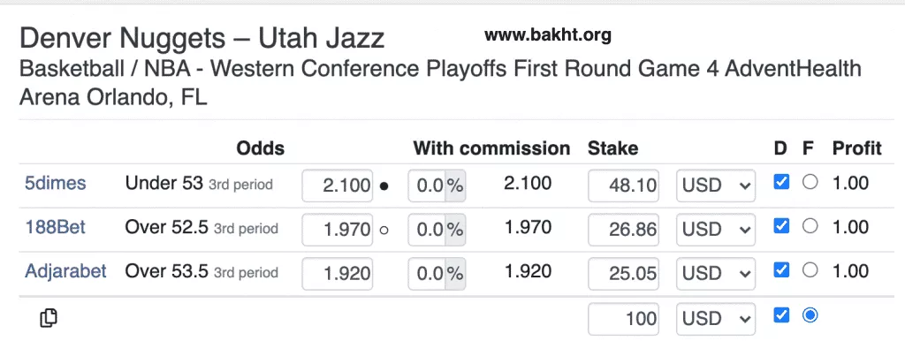Image resolution: width=905 pixels, height=356 pixels.
Task: Click the total stake field showing 100
Action: point(624,319)
